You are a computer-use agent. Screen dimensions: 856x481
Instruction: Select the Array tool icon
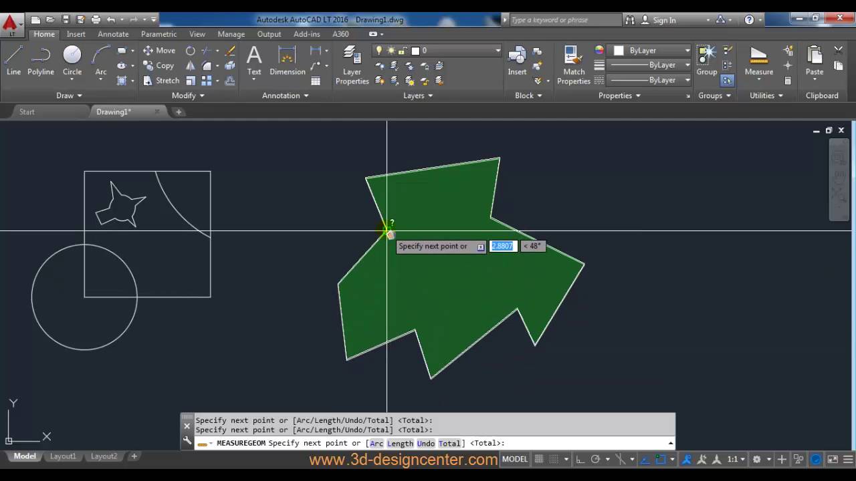point(207,81)
